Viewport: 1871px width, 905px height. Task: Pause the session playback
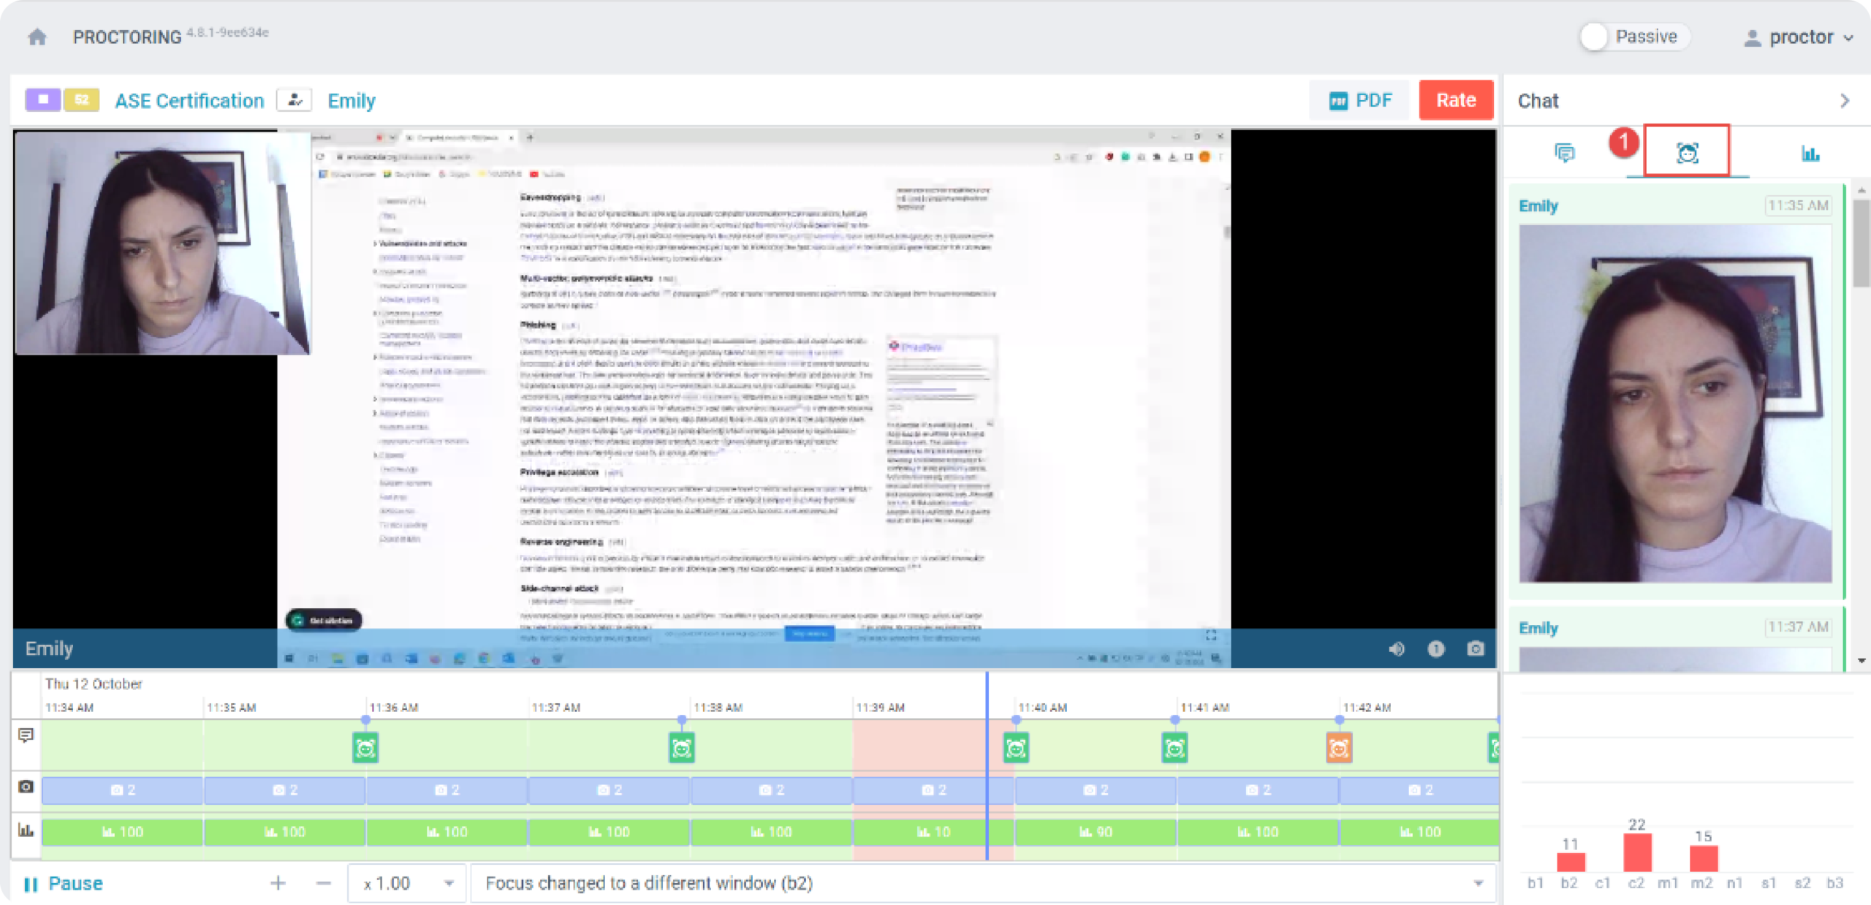click(64, 884)
